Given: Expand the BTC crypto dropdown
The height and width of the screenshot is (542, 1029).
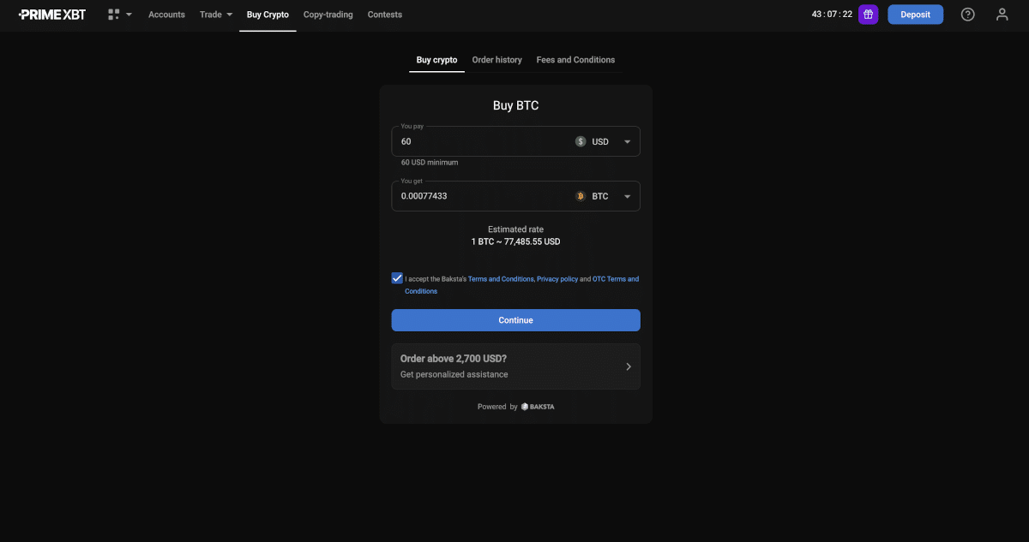Looking at the screenshot, I should pyautogui.click(x=627, y=197).
